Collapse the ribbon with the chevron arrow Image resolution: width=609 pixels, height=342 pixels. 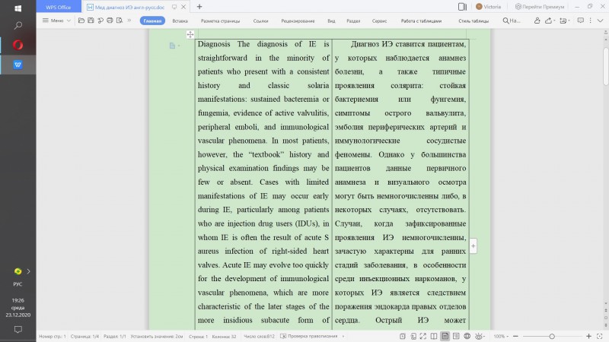[600, 21]
